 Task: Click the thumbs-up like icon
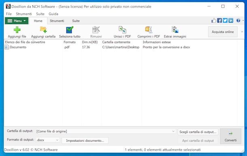coord(214,21)
